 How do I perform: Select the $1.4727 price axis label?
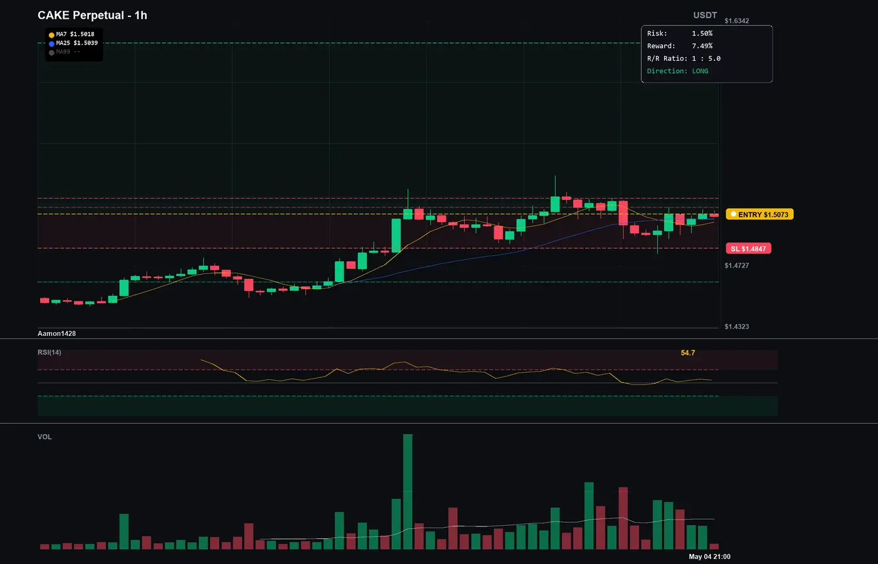[737, 266]
